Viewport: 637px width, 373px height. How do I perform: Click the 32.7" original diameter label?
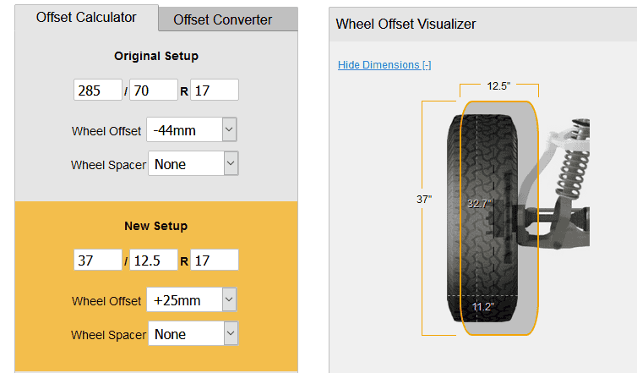point(479,203)
